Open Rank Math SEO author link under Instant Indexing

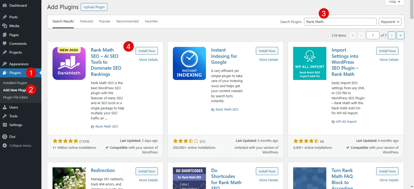tap(227, 109)
